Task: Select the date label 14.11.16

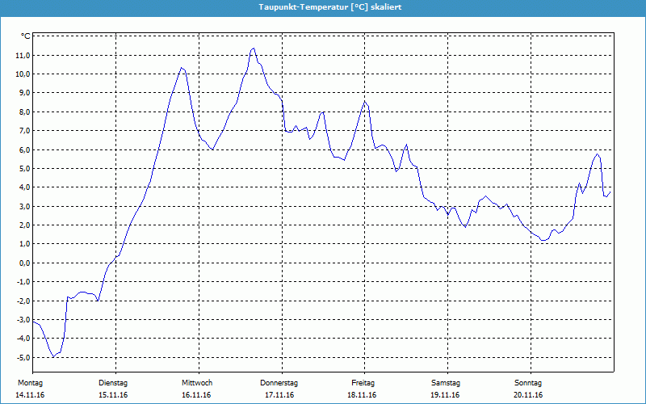Action: coord(30,395)
